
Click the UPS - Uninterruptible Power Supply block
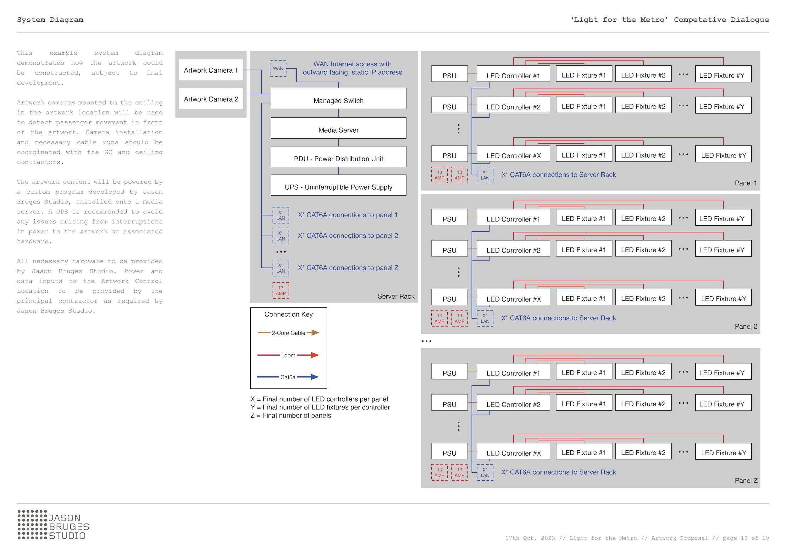[338, 186]
